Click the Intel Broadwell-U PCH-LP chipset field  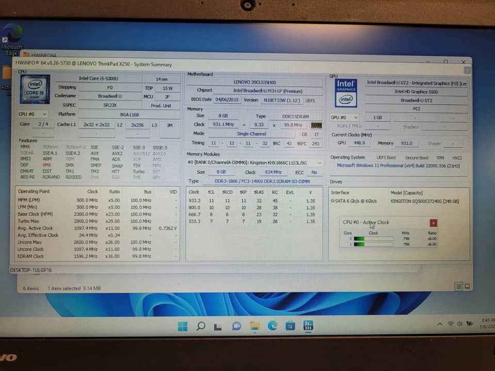coord(268,91)
